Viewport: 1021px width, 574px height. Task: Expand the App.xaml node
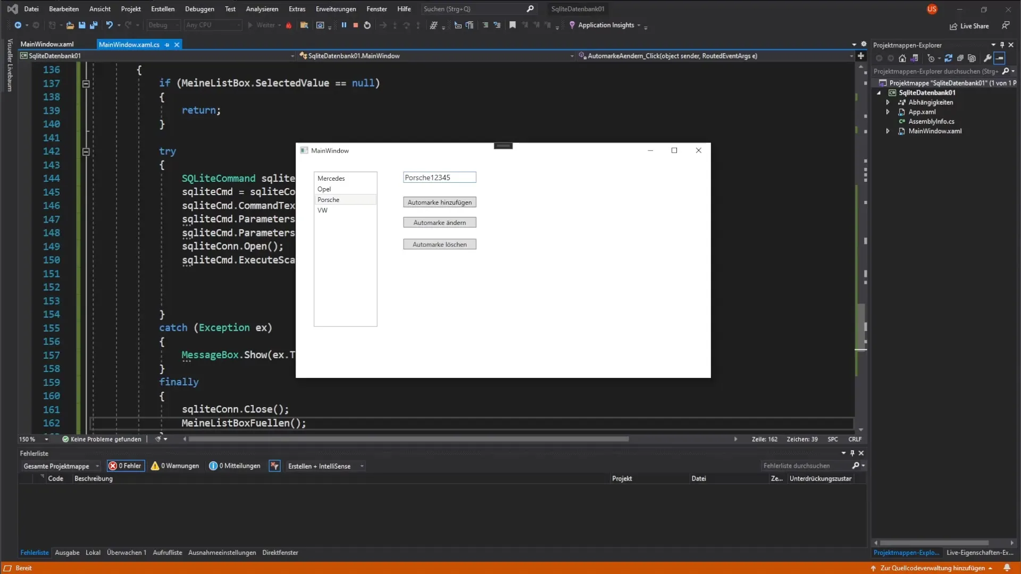point(888,112)
